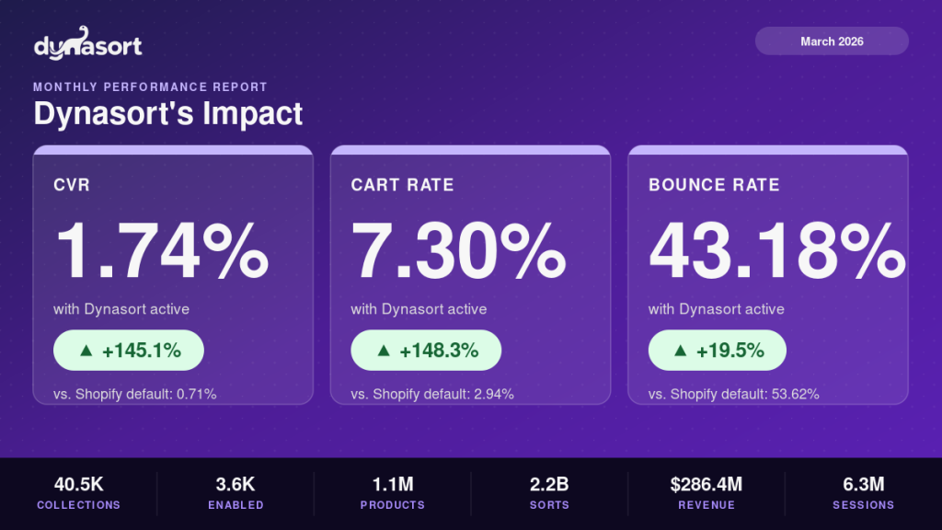This screenshot has width=942, height=530.
Task: Click the 1.74% CVR value
Action: pos(162,251)
